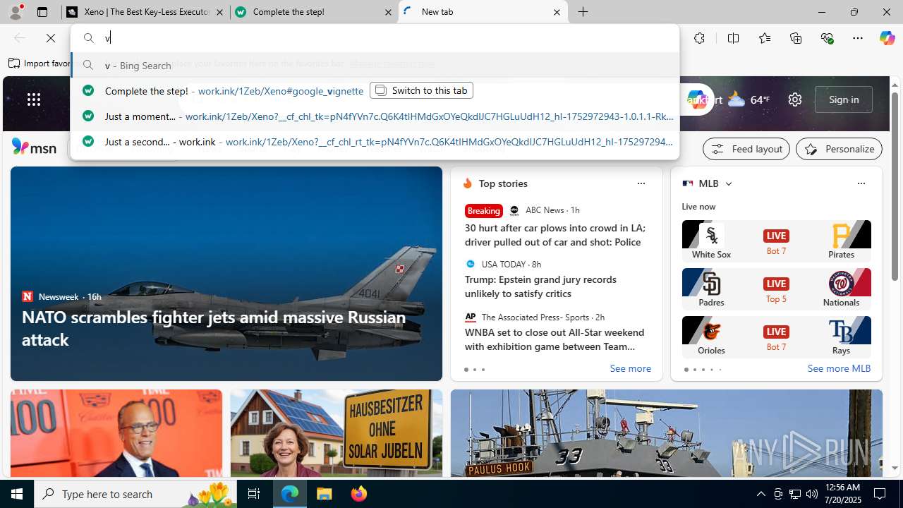Open notification center in system tray
Viewport: 903px width, 508px height.
(880, 494)
